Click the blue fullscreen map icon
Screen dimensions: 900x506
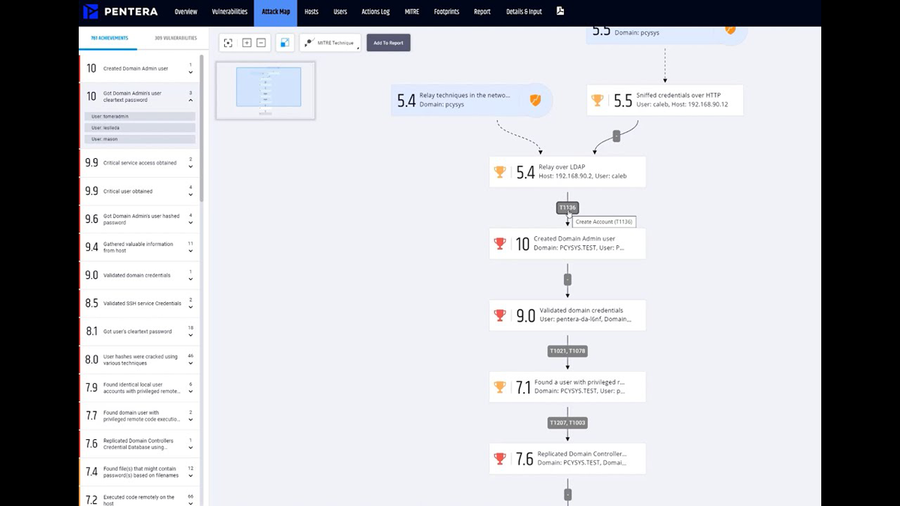point(284,43)
